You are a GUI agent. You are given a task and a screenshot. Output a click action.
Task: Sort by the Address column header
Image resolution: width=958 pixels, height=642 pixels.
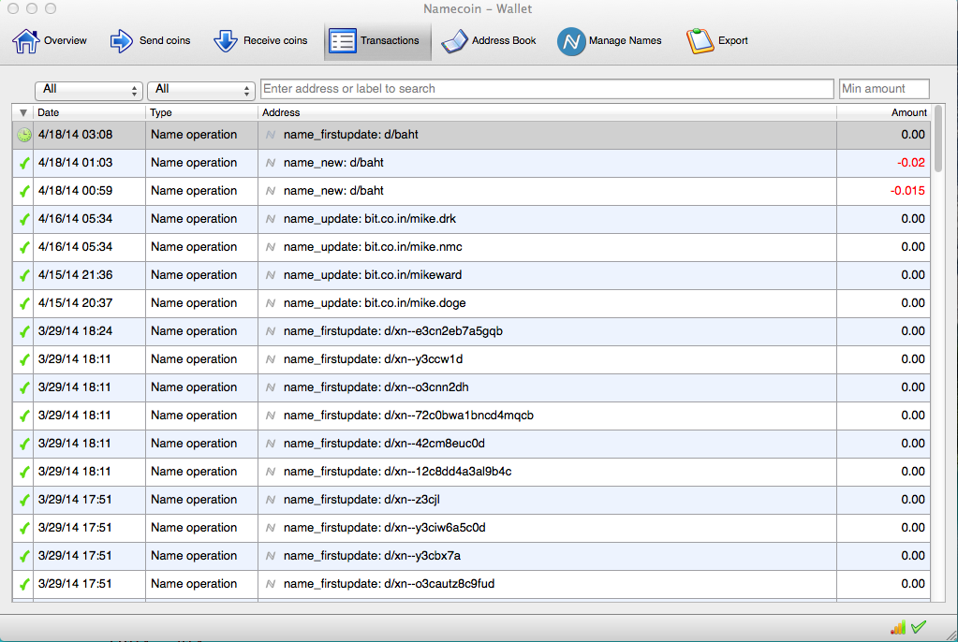pos(547,113)
